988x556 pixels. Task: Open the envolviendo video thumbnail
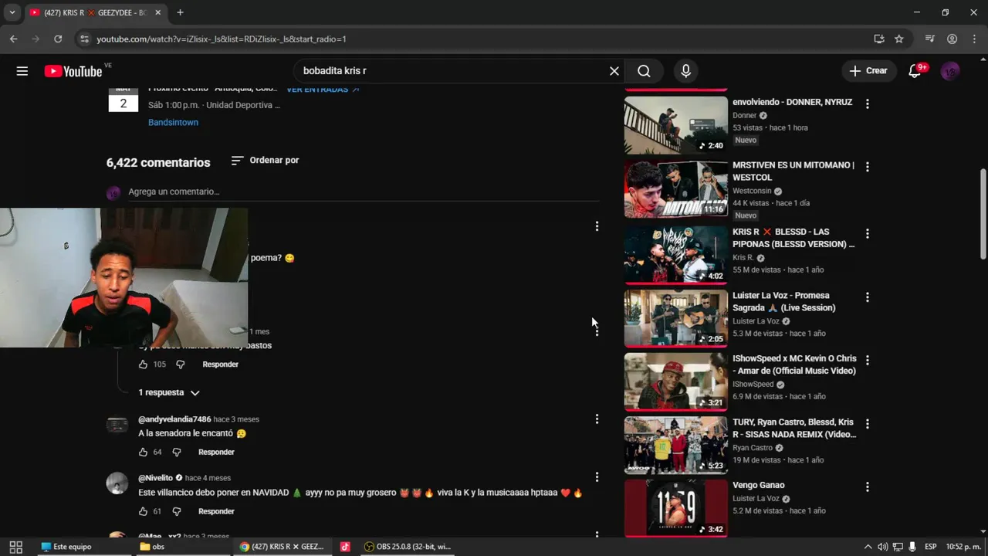click(675, 124)
